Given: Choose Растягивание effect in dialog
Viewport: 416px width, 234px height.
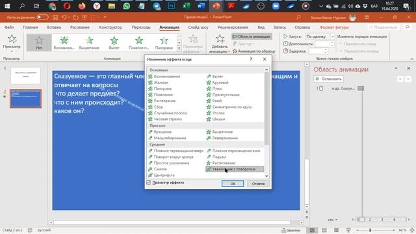Looking at the screenshot, I should (224, 163).
